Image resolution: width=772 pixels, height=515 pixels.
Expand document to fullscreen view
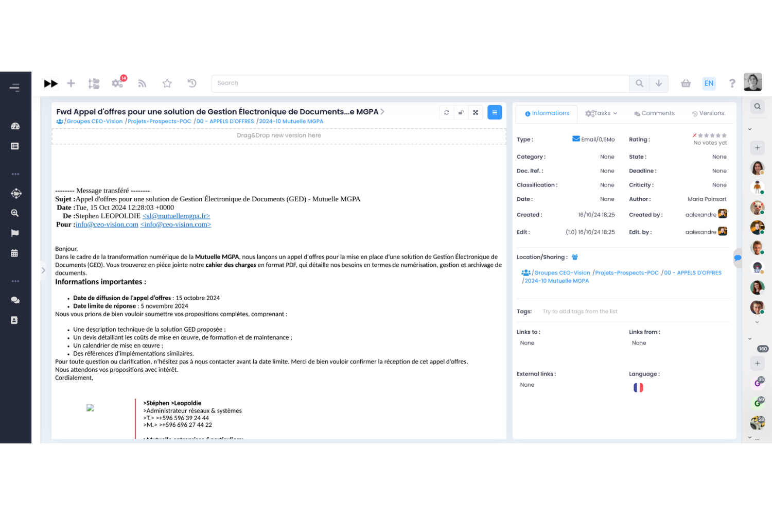(476, 112)
